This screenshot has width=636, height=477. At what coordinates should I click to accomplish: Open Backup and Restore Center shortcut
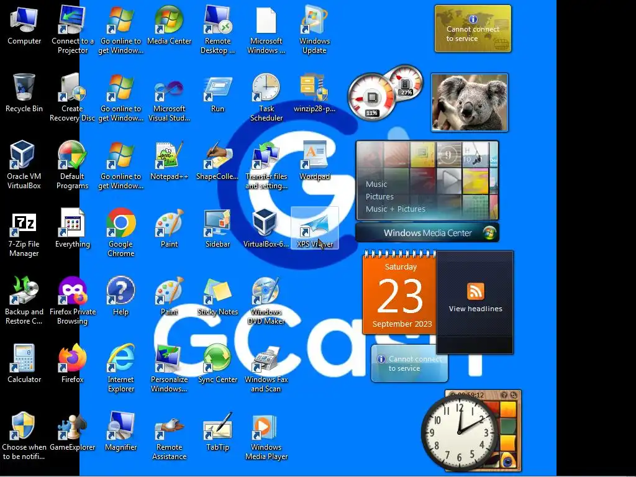pos(24,300)
